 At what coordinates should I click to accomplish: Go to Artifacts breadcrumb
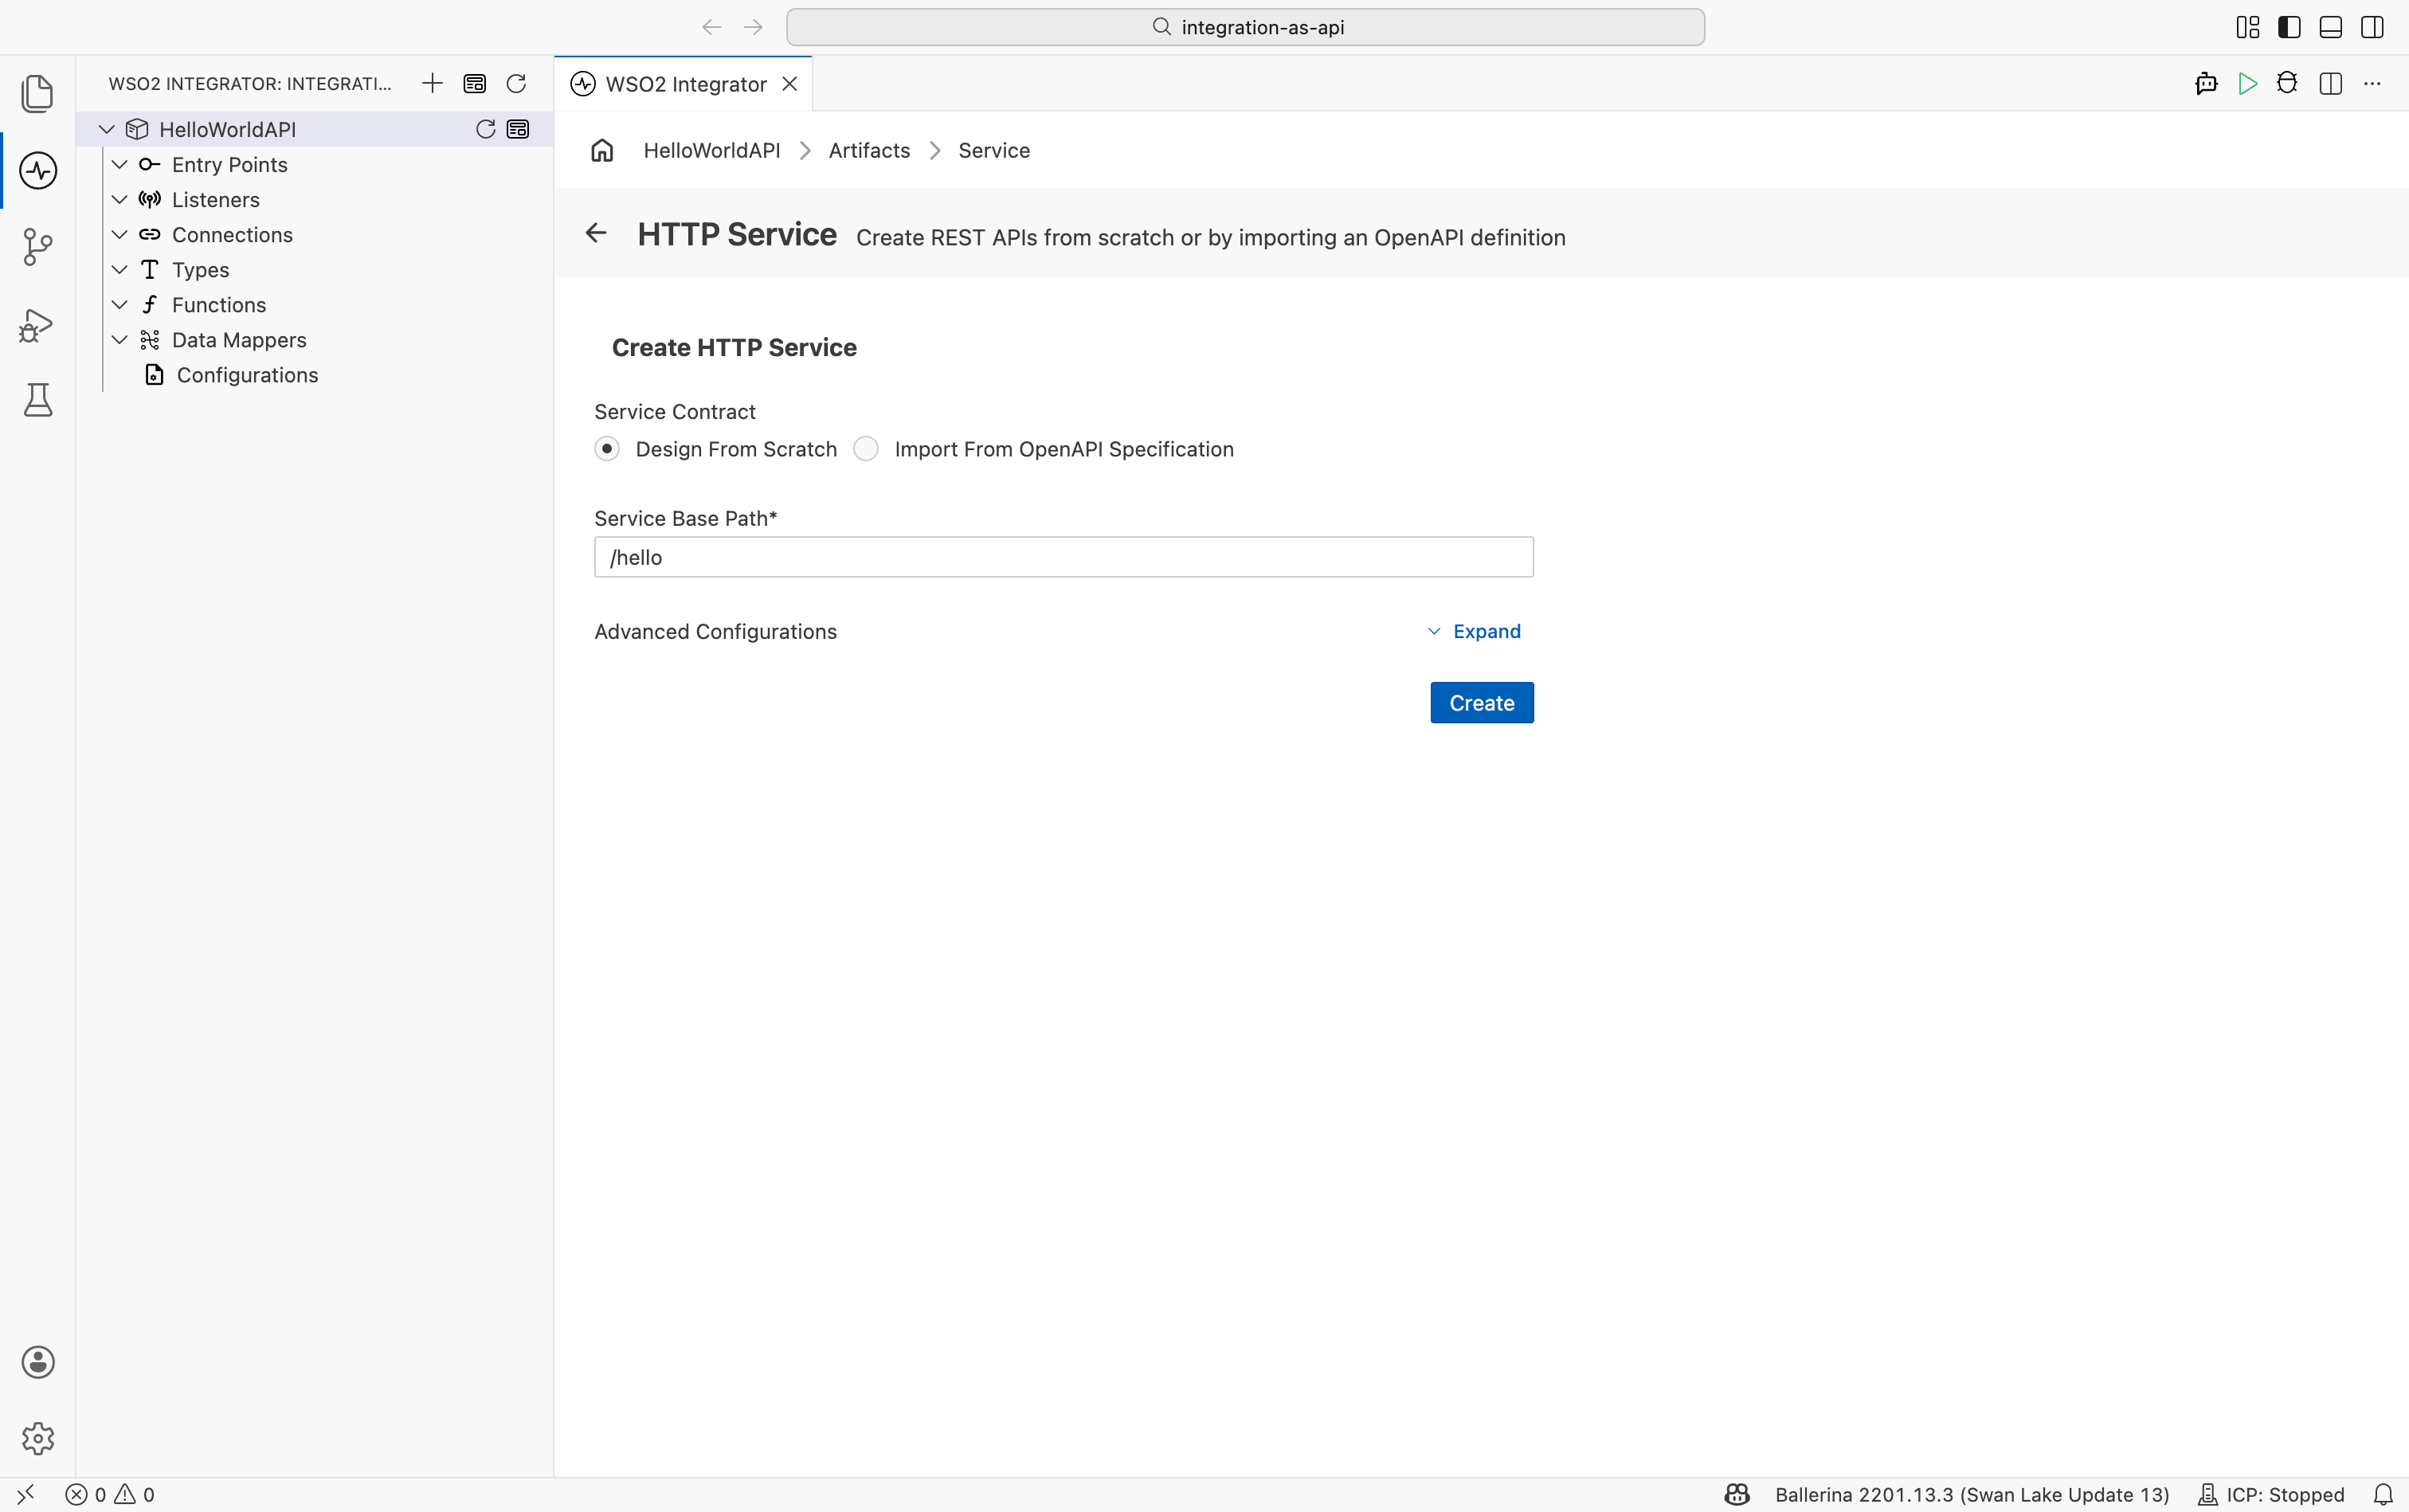pyautogui.click(x=869, y=150)
